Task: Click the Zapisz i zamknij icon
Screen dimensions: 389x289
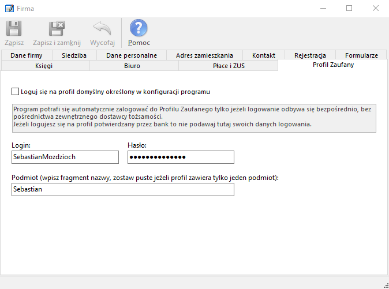Action: pos(57,29)
